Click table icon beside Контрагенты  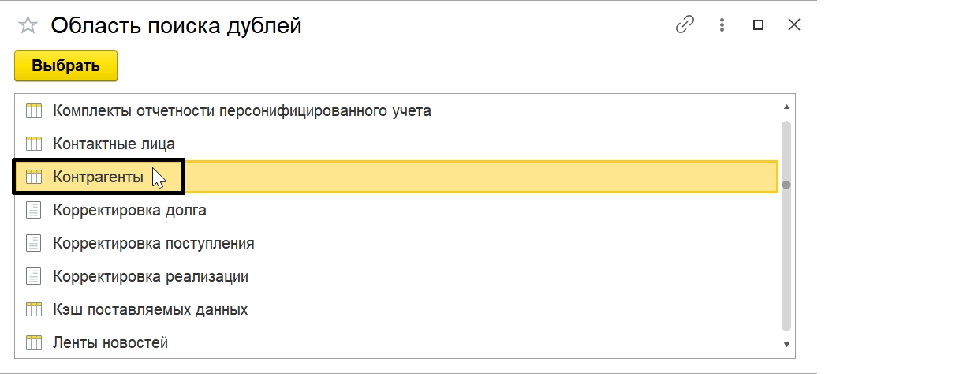pyautogui.click(x=33, y=178)
